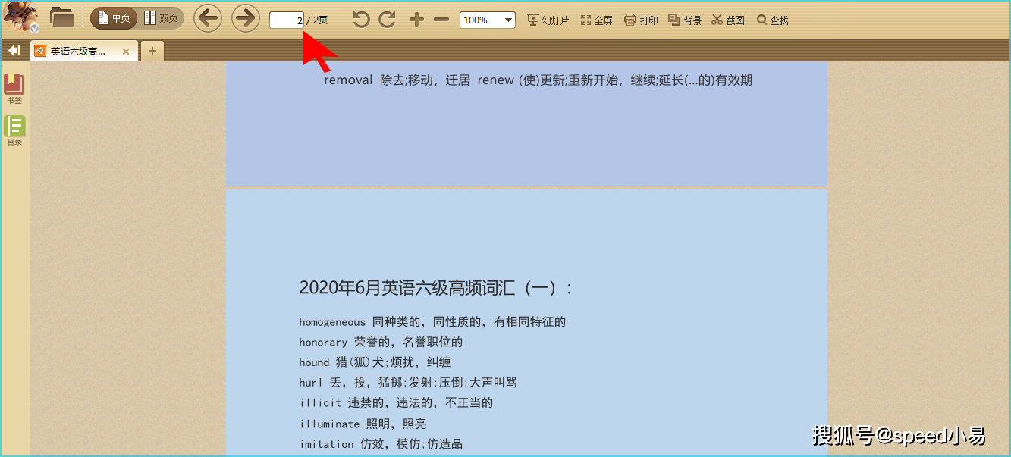Enter 全屏 fullscreen view
Image resolution: width=1011 pixels, height=457 pixels.
(x=596, y=19)
